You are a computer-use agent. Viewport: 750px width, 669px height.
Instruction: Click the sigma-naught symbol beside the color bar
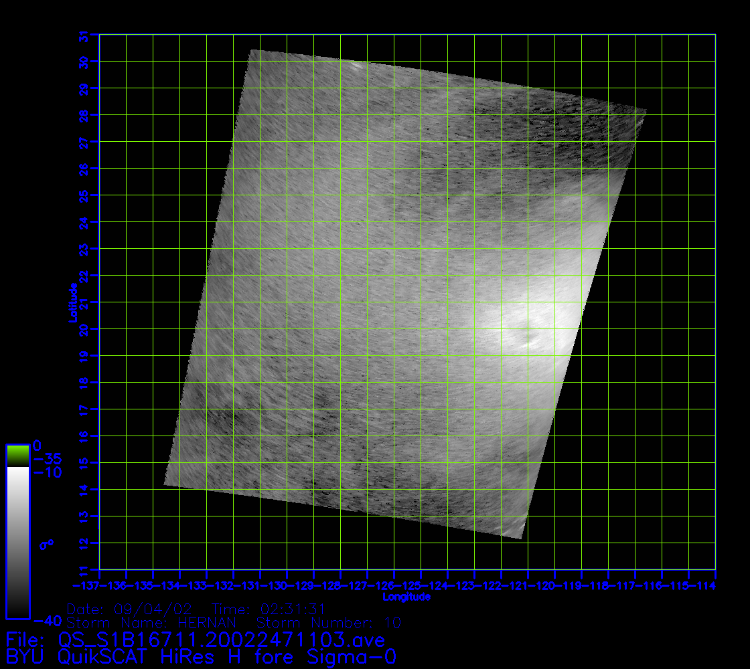pyautogui.click(x=46, y=545)
